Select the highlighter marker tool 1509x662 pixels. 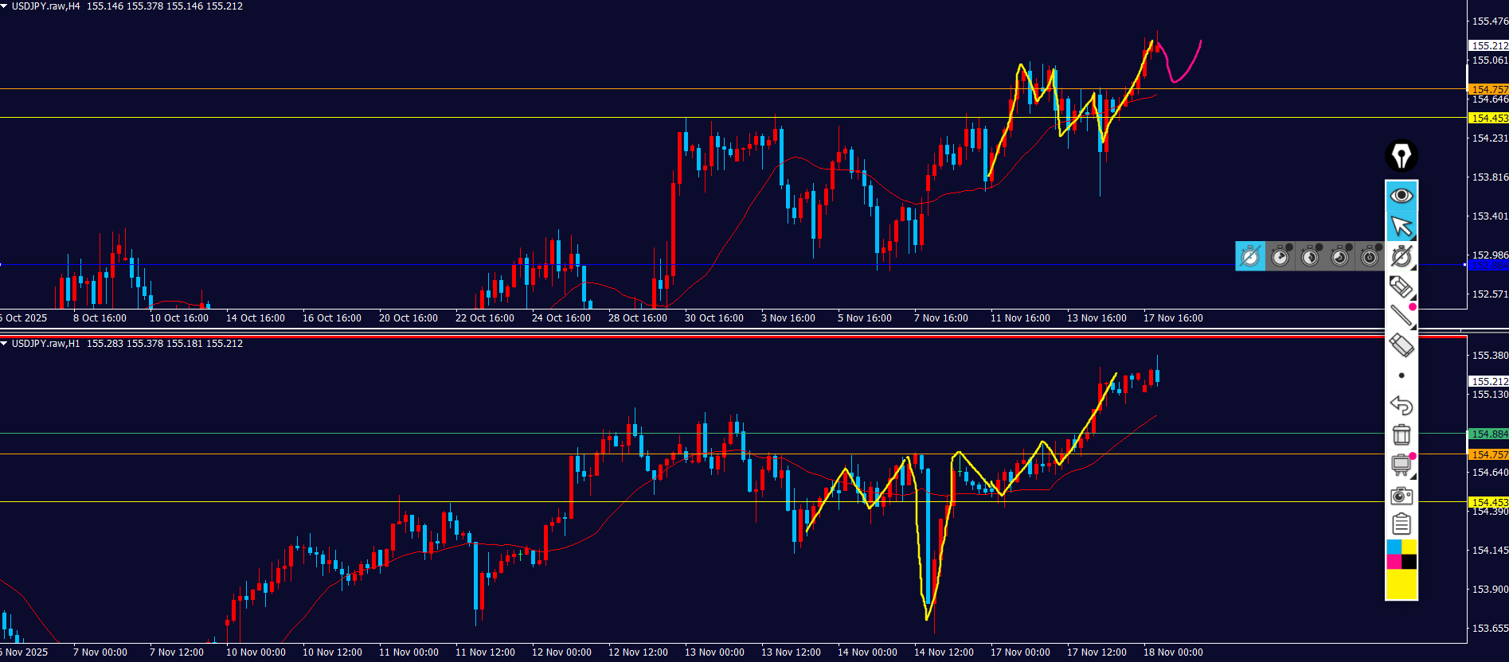(1401, 286)
